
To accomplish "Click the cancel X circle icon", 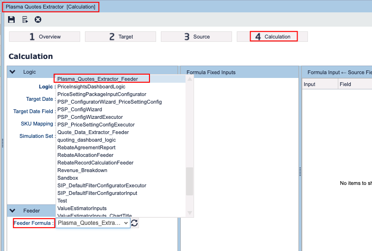I will pyautogui.click(x=38, y=19).
